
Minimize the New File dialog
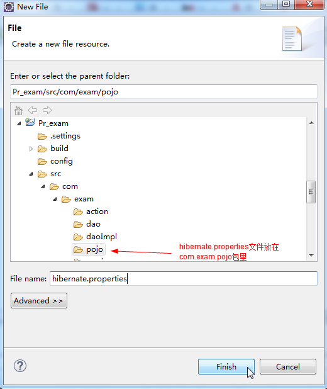269,4
